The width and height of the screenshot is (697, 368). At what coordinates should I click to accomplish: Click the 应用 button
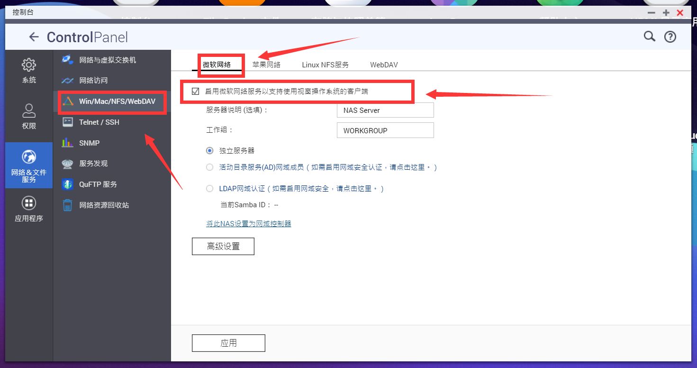click(x=228, y=343)
